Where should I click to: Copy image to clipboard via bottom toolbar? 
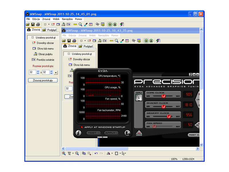coord(84,153)
